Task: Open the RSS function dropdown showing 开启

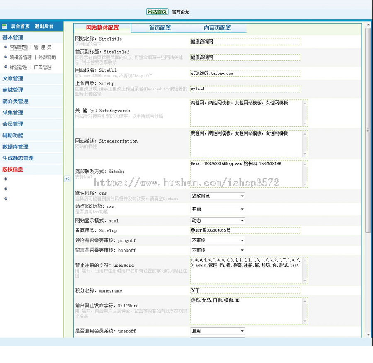Action: [x=218, y=209]
